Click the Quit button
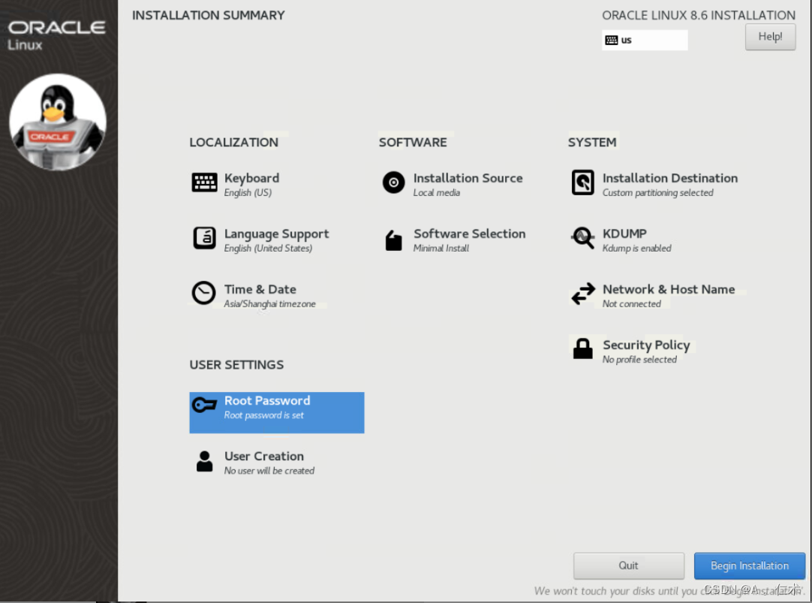812x603 pixels. click(x=628, y=565)
